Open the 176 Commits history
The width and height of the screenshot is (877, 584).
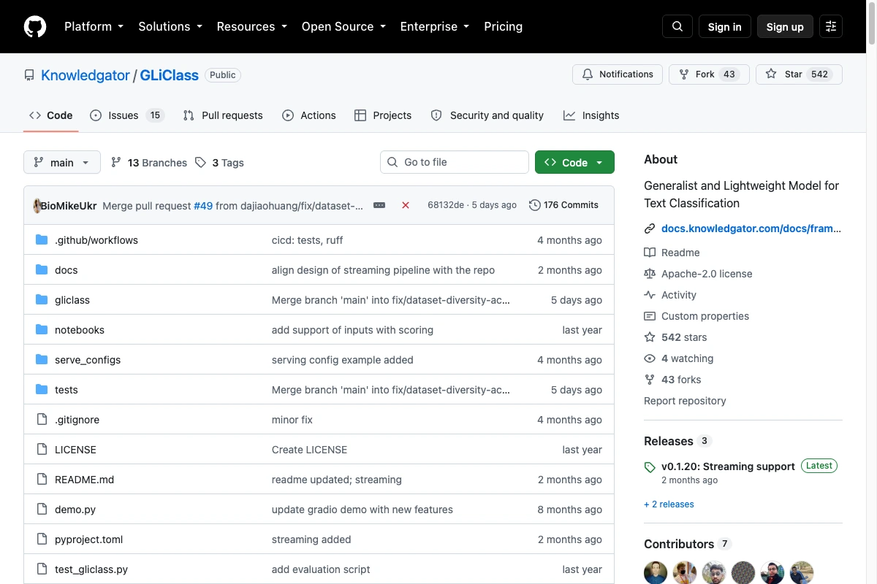tap(563, 205)
